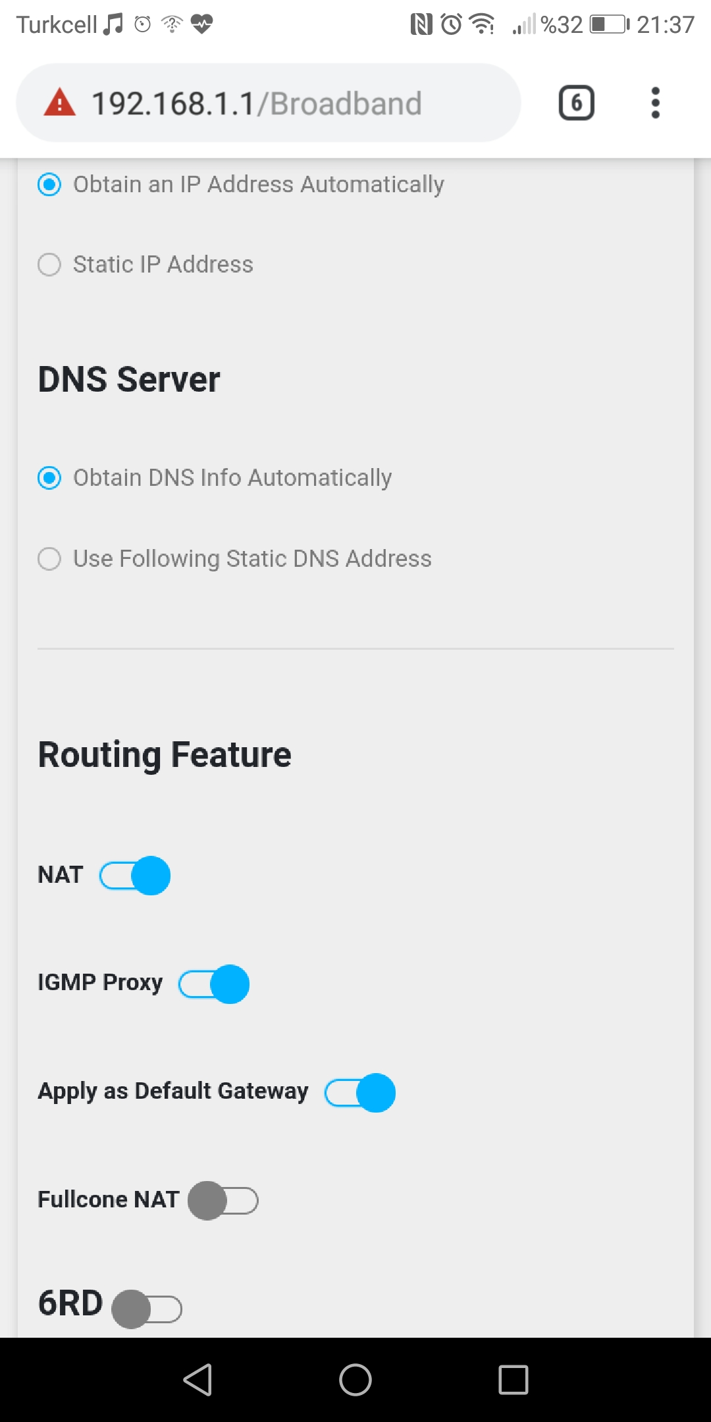711x1422 pixels.
Task: Tap the Android back navigation button
Action: click(x=197, y=1379)
